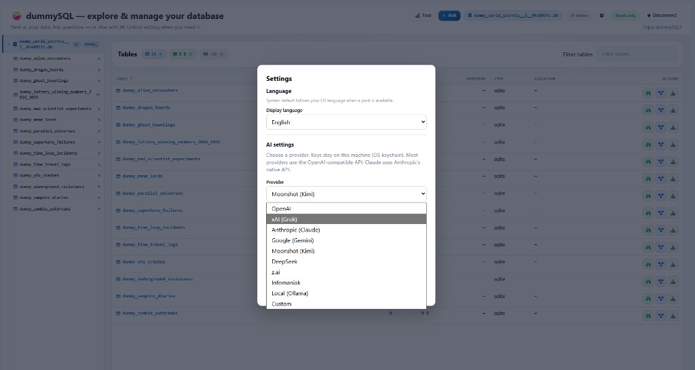Show relations diagram for dummy_ghost_hauntings row
The height and width of the screenshot is (370, 695).
coord(660,127)
